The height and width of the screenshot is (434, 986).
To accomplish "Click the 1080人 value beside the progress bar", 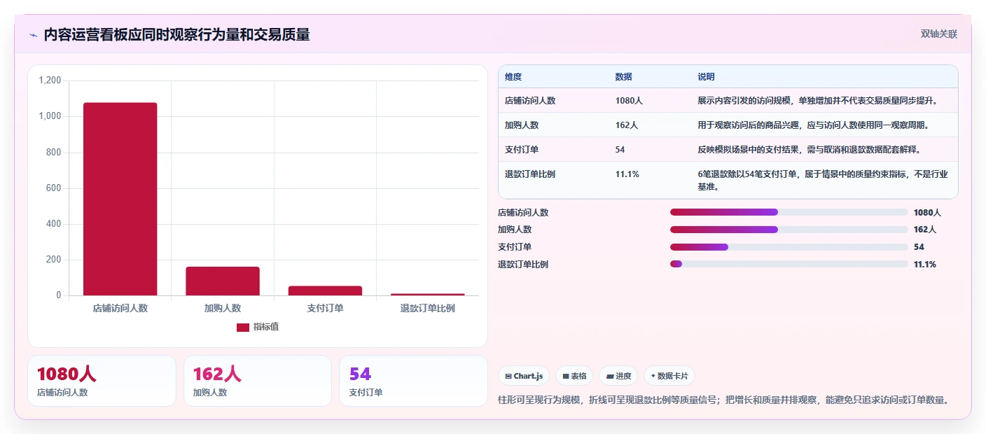I will (x=928, y=212).
